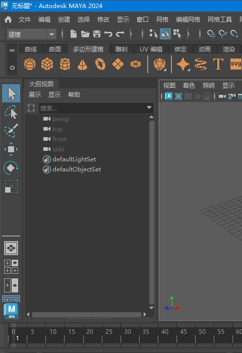Create a new scene with the New Scene icon

pyautogui.click(x=74, y=34)
